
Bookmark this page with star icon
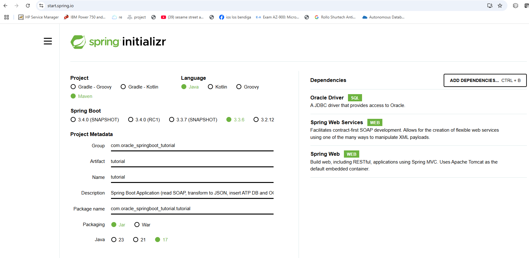tap(500, 6)
